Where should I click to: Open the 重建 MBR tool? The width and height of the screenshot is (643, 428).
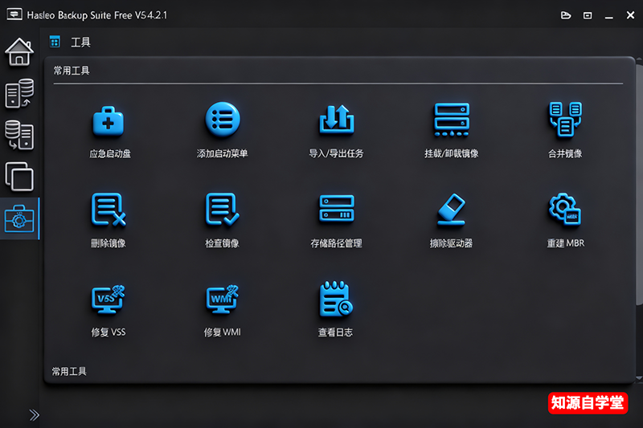coord(565,220)
